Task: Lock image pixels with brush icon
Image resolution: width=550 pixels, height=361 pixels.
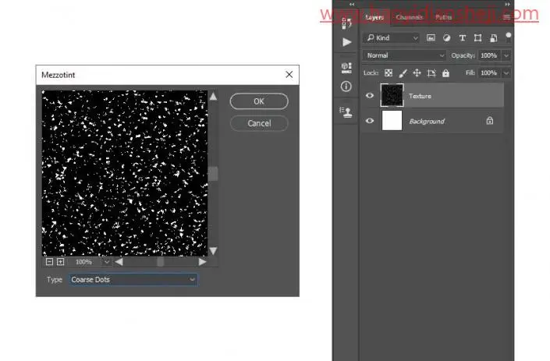Action: 403,73
